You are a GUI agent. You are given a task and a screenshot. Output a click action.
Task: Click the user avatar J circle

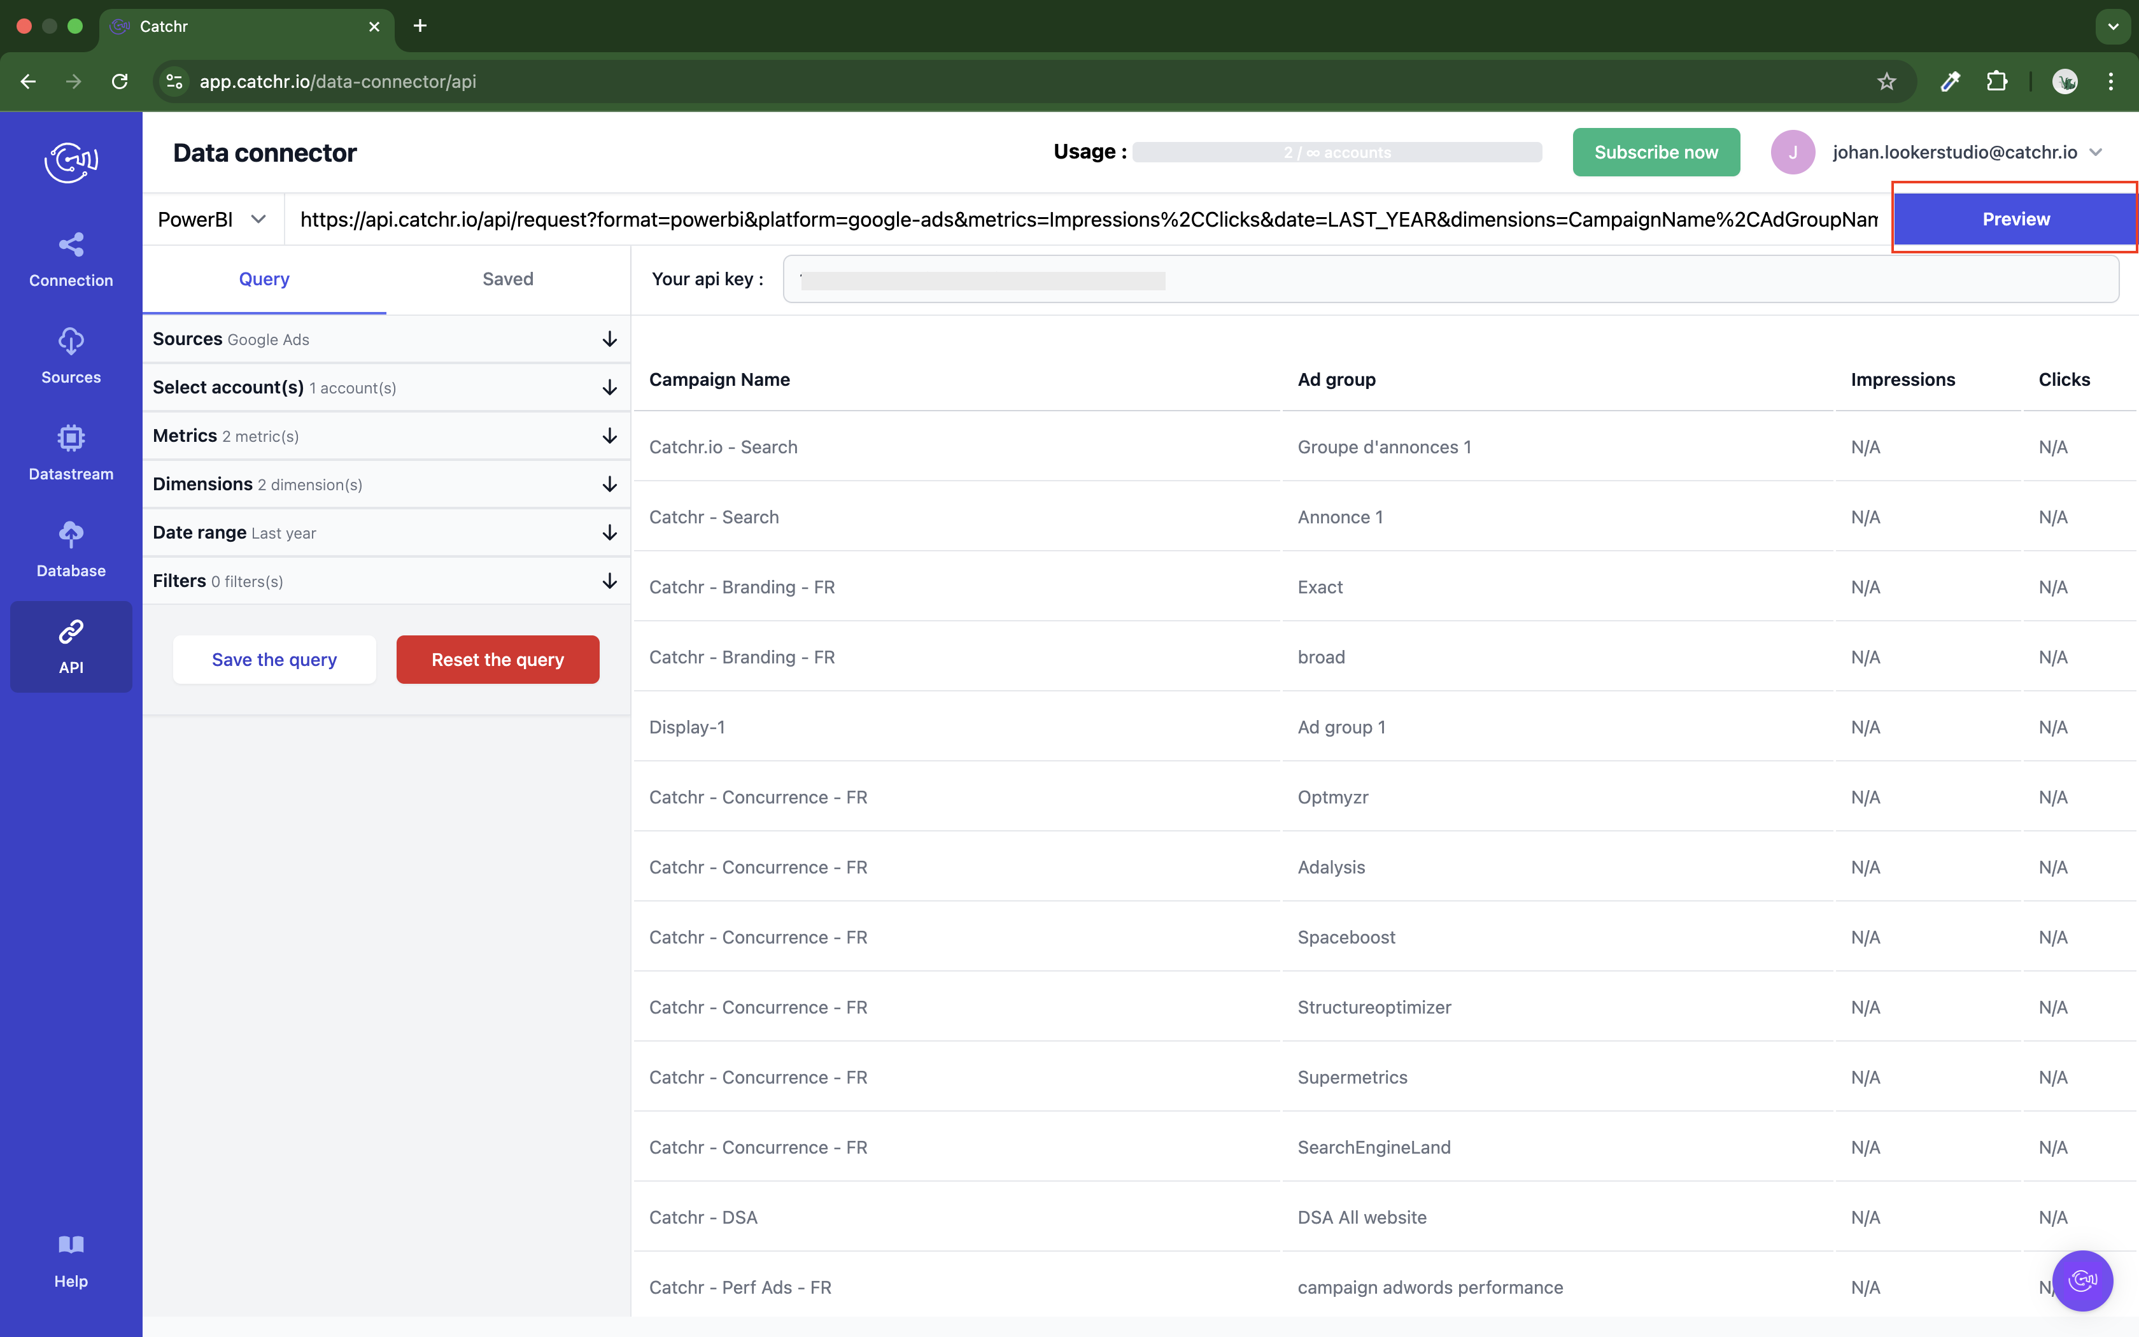click(1793, 152)
